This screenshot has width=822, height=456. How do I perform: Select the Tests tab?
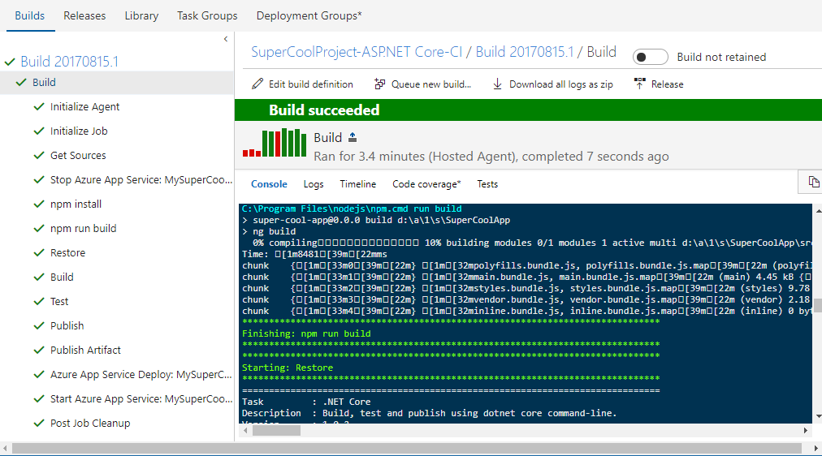(x=487, y=184)
